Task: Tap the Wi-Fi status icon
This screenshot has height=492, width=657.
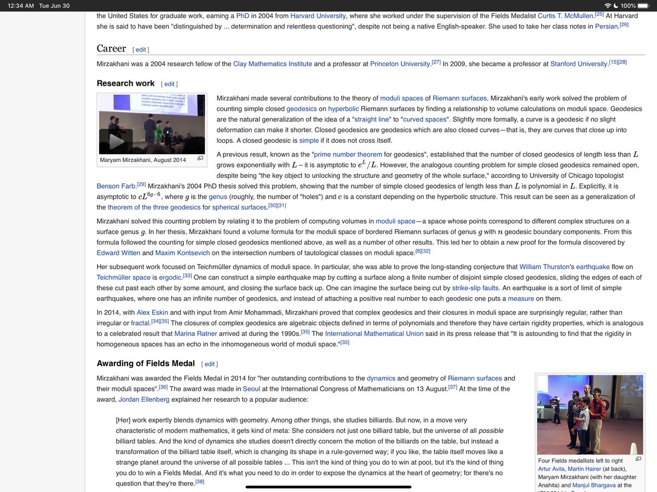Action: 608,5
